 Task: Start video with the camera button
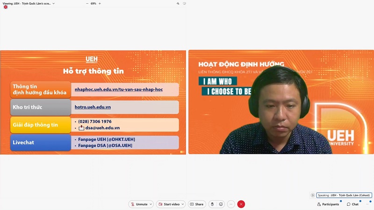169,204
